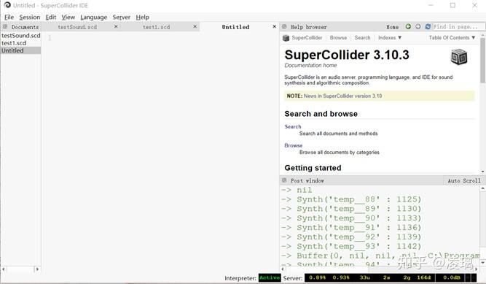Viewport: 486px width, 284px height.
Task: Open the Edit menu
Action: click(x=50, y=17)
